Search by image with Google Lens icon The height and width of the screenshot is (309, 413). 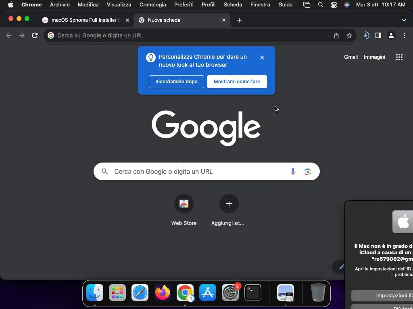pyautogui.click(x=308, y=171)
